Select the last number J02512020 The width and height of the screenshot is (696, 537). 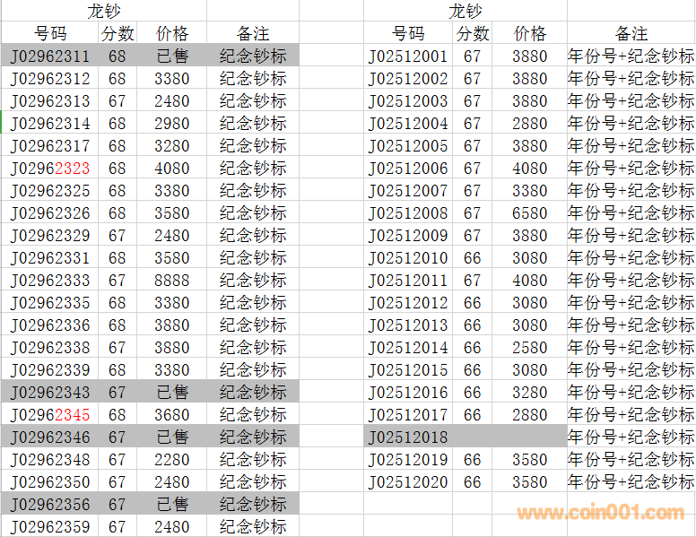[x=408, y=481]
